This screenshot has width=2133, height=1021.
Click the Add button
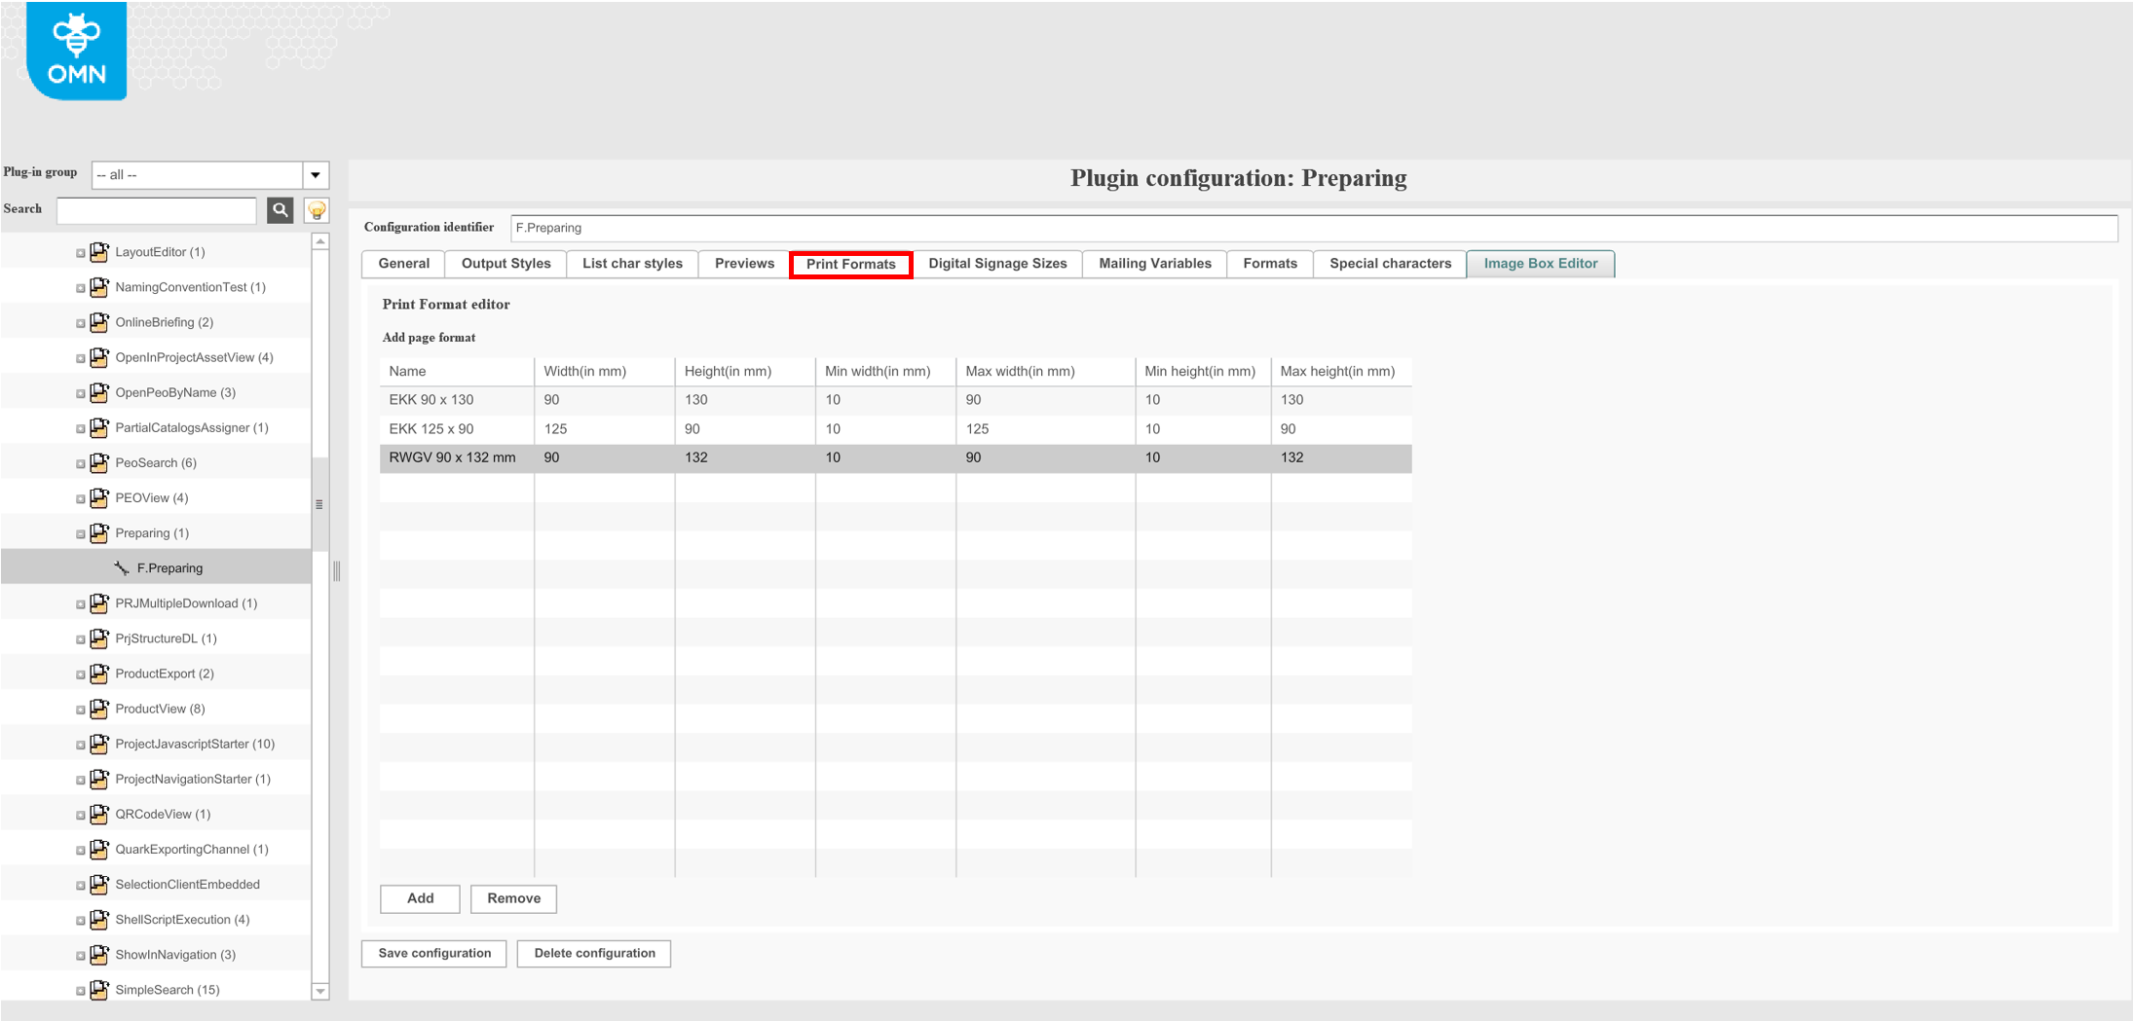[x=419, y=898]
